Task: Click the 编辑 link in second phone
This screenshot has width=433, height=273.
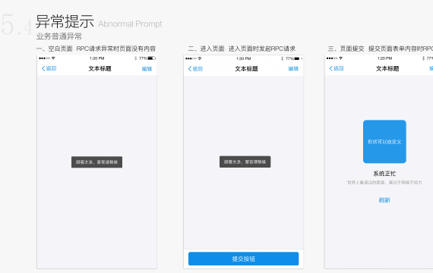Action: (293, 69)
